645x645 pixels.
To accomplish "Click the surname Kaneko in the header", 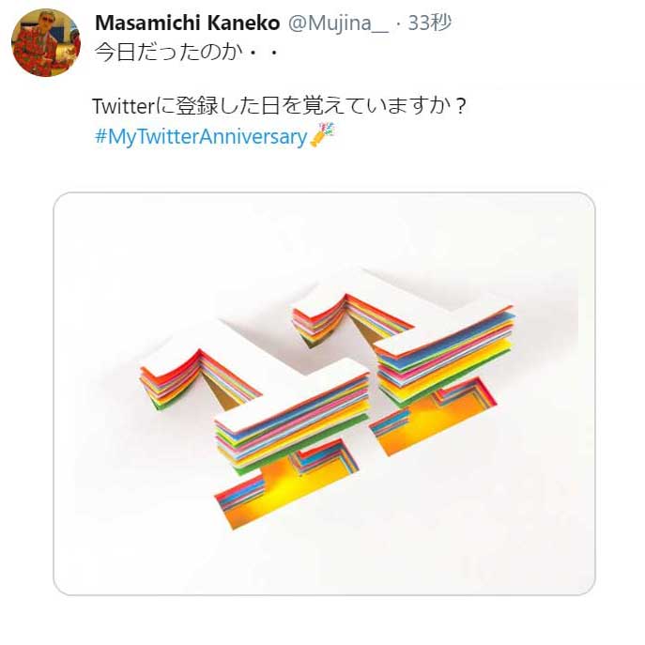I will pyautogui.click(x=243, y=23).
